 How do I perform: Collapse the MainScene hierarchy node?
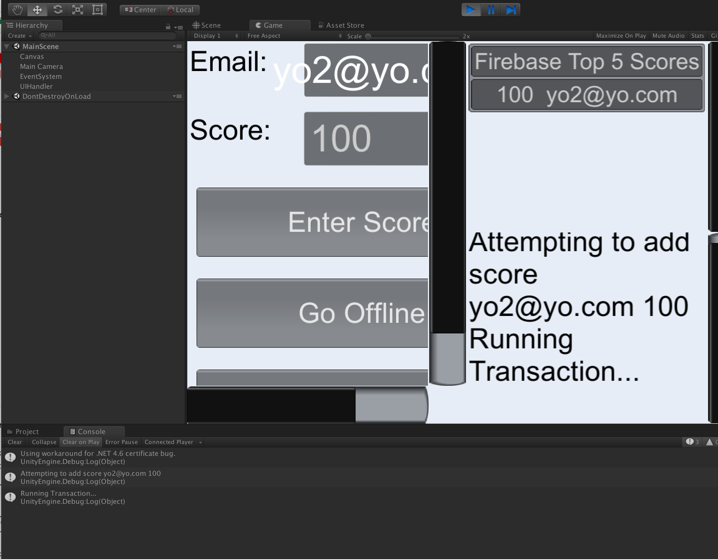(x=7, y=47)
